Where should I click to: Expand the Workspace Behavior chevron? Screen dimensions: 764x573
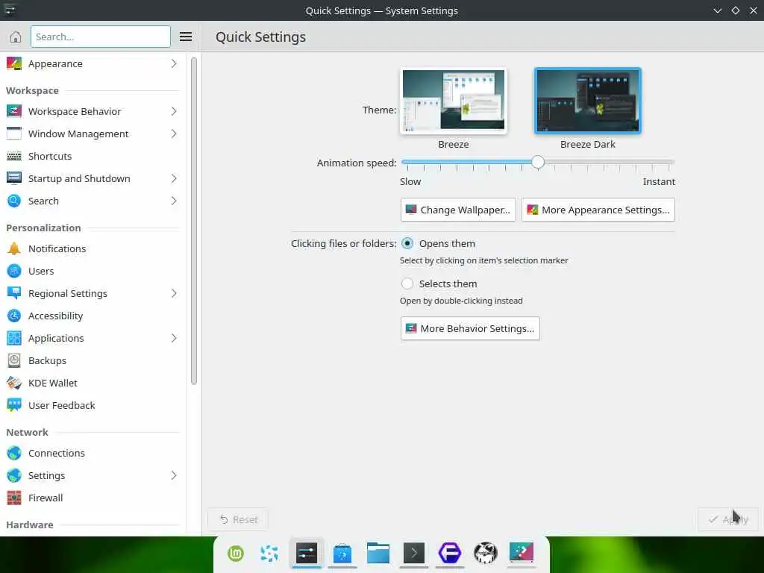coord(174,111)
